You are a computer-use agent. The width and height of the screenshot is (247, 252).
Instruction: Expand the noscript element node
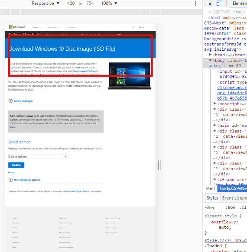click(214, 103)
